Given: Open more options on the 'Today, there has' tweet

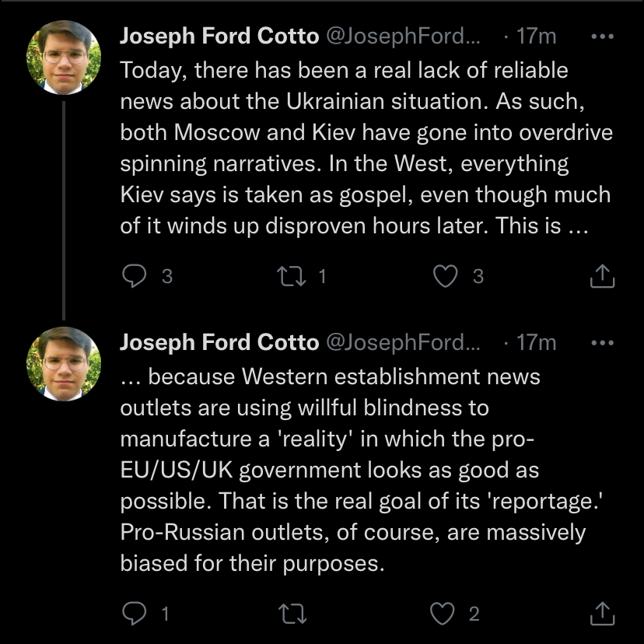Looking at the screenshot, I should click(603, 36).
